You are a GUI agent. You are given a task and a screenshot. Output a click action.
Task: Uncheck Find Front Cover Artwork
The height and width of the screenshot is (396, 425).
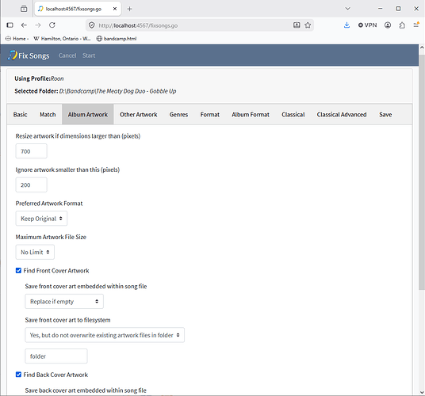pos(18,270)
